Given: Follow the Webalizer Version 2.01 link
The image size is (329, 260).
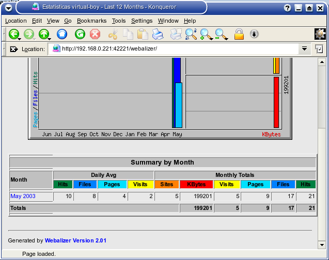Looking at the screenshot, I should [75, 240].
